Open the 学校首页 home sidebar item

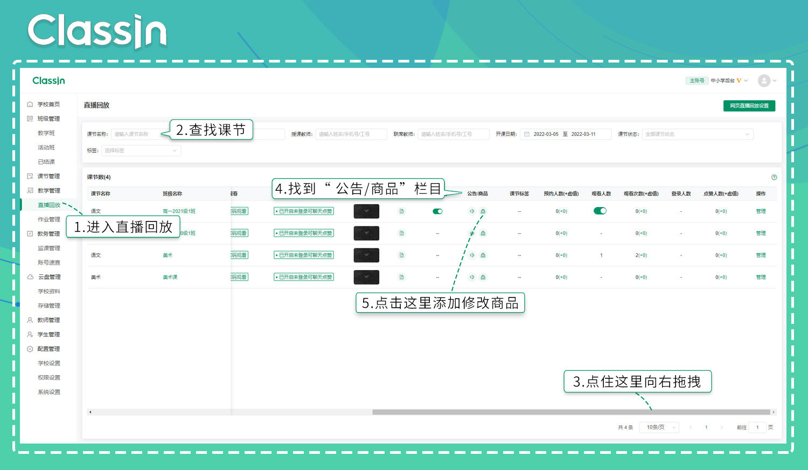pyautogui.click(x=44, y=105)
